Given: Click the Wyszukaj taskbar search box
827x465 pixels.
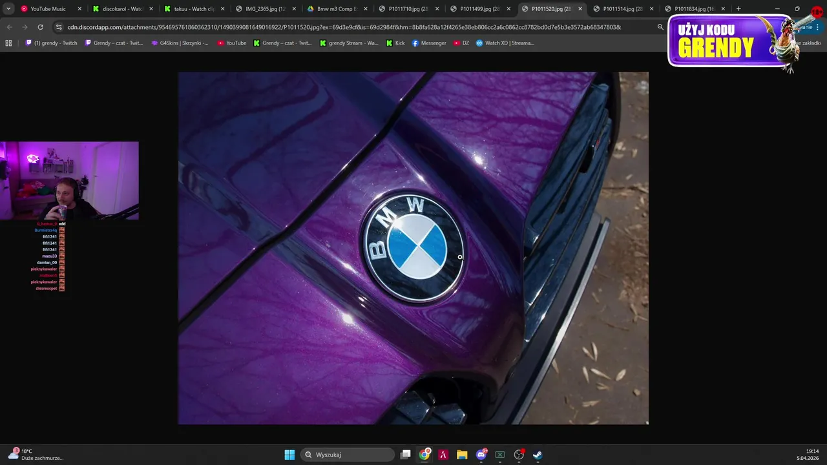Looking at the screenshot, I should coord(348,455).
